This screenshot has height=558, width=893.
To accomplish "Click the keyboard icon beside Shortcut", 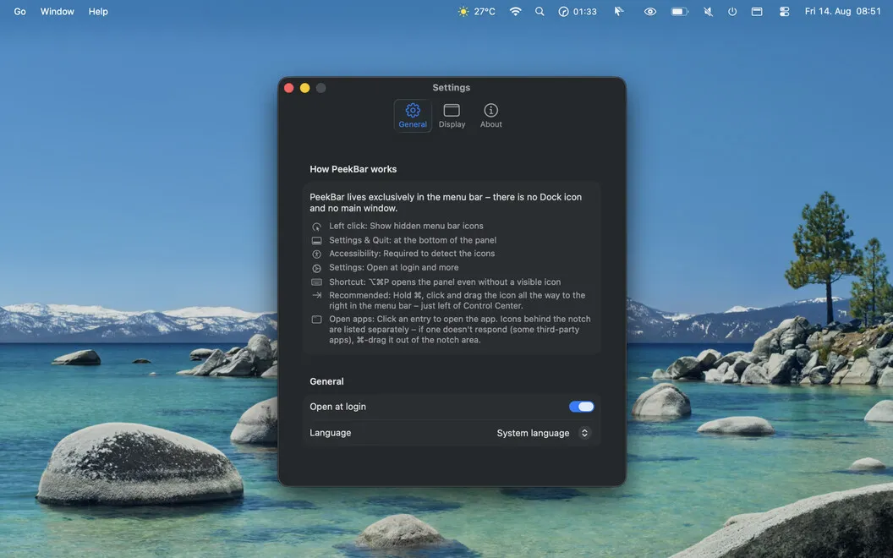I will pyautogui.click(x=316, y=282).
